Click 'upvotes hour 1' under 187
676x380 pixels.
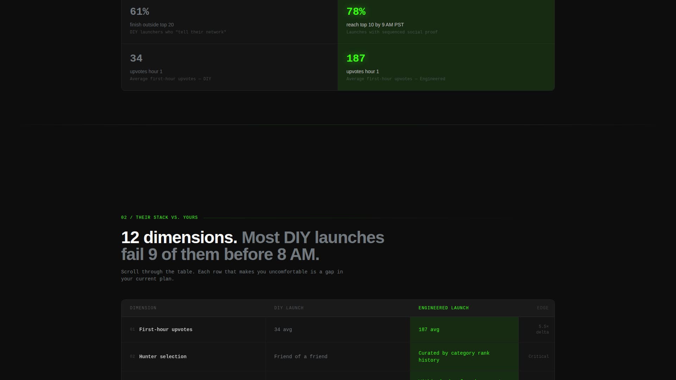pyautogui.click(x=363, y=71)
